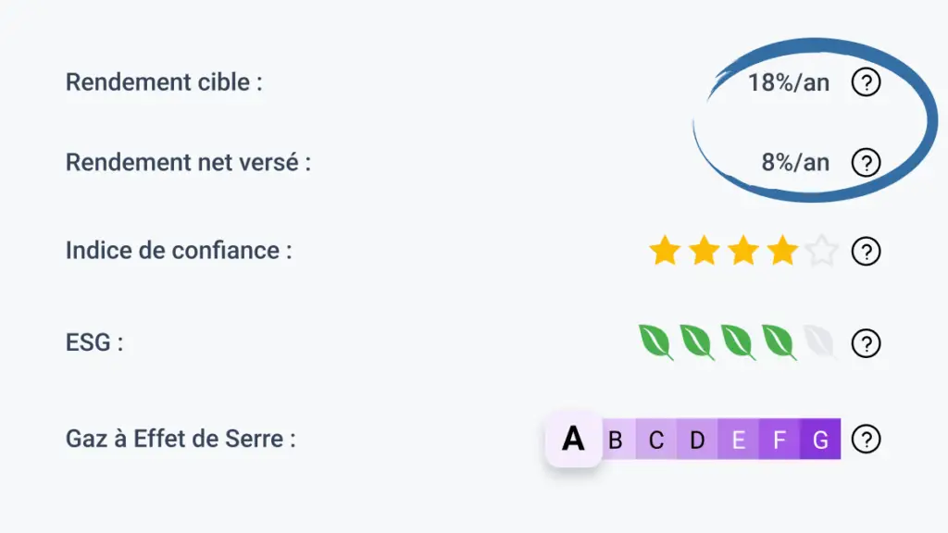The width and height of the screenshot is (948, 533).
Task: Open help icon beside Rendement cible
Action: point(866,82)
